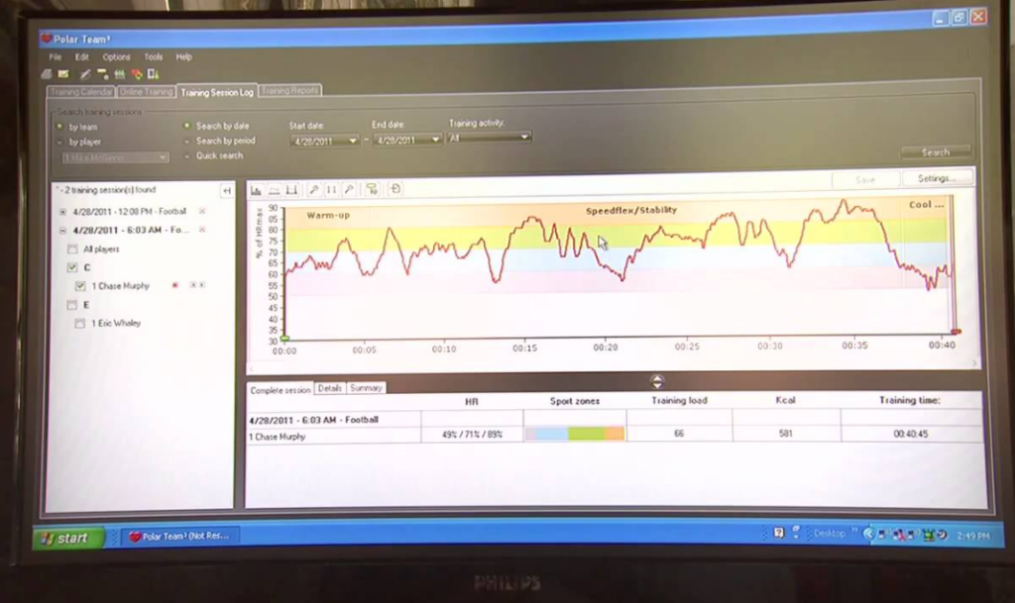
Task: Click the phase marker tag chart icon
Action: pos(372,189)
